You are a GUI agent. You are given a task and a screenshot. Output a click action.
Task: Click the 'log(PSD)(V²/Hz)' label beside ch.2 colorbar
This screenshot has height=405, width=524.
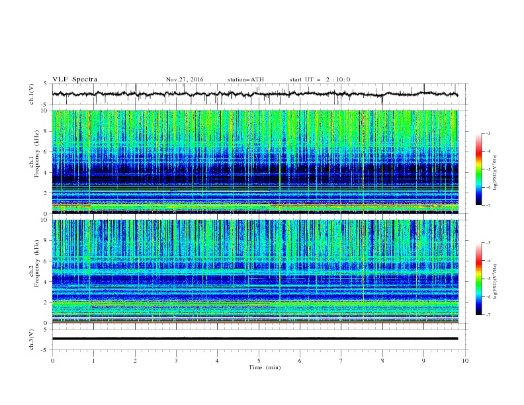[496, 282]
